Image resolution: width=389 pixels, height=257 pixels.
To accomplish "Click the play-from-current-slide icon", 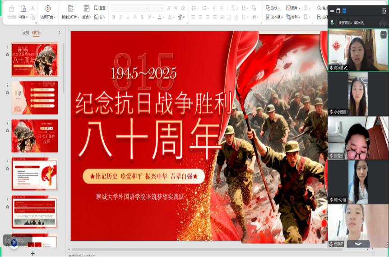I will coord(48,9).
